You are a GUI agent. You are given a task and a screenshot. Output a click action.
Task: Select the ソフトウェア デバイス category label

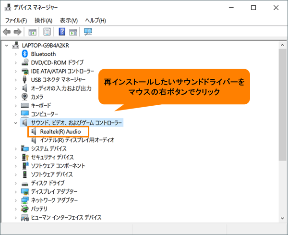pos(52,174)
